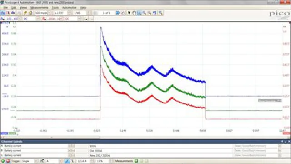Select the arrow pointer tool
This screenshot has height=164, width=291.
tap(129, 13)
